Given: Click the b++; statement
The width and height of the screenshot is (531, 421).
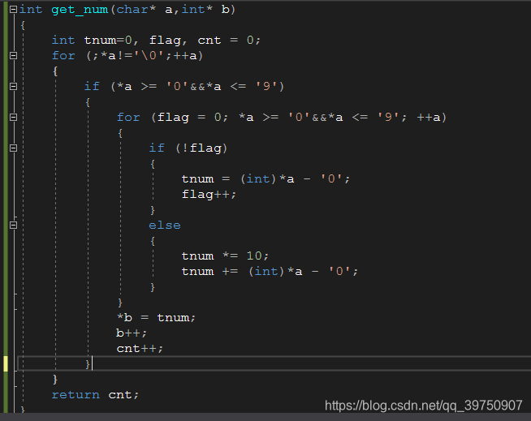Looking at the screenshot, I should [132, 333].
